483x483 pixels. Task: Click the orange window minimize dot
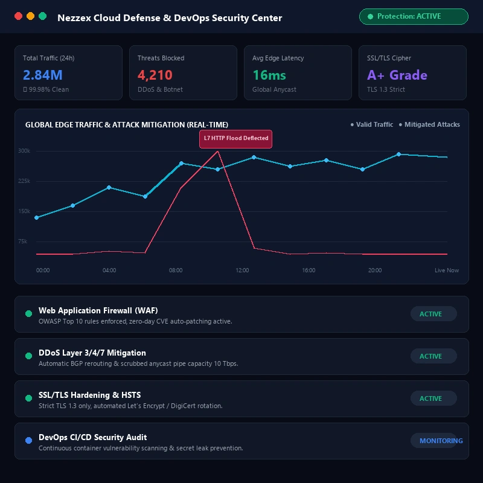[x=31, y=16]
